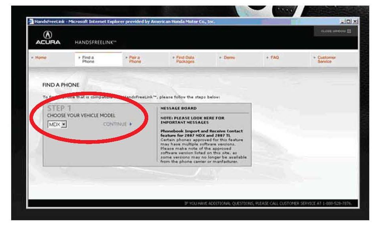Close the browser with the title bar X

tap(355, 21)
